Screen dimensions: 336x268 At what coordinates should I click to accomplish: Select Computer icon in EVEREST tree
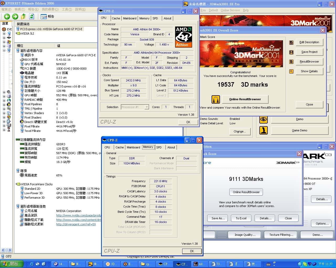(x=9, y=33)
